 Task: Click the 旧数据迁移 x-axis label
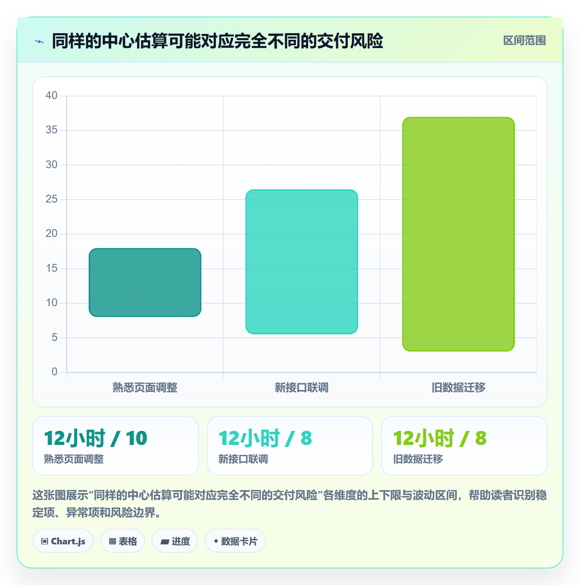(x=459, y=388)
